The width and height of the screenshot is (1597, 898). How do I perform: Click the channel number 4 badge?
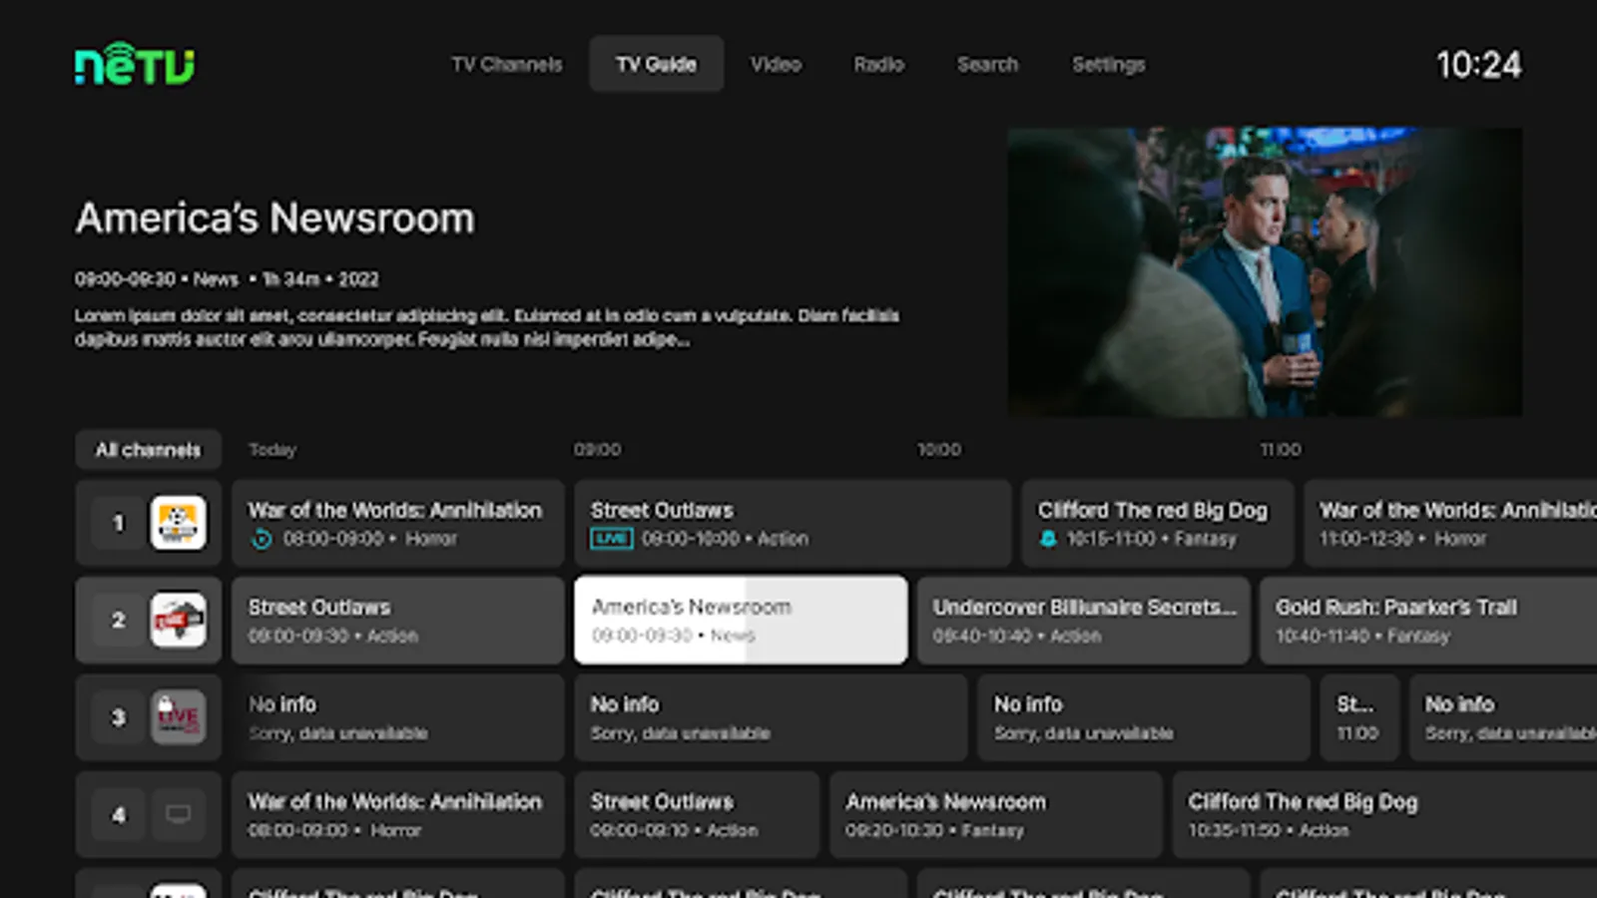(x=118, y=814)
